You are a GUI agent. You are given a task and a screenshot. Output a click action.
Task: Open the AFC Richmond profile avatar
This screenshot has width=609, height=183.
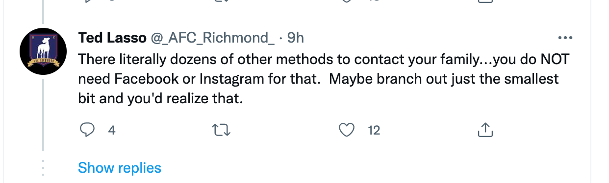pos(43,51)
